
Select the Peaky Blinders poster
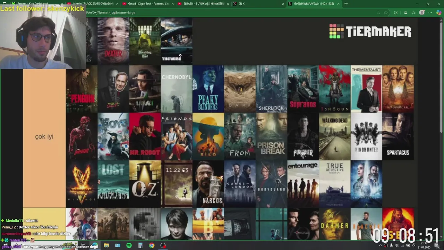(x=208, y=89)
